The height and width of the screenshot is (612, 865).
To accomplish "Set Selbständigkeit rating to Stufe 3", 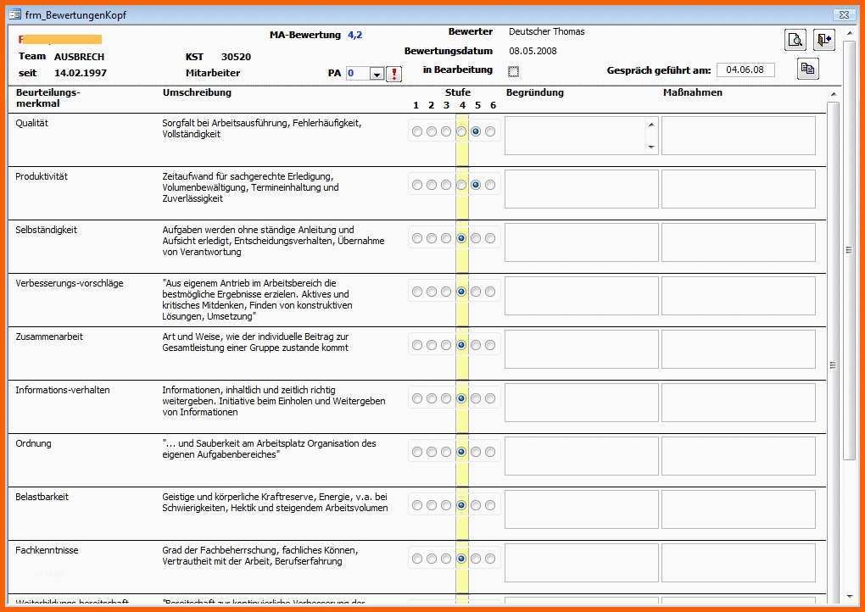I will coord(446,238).
